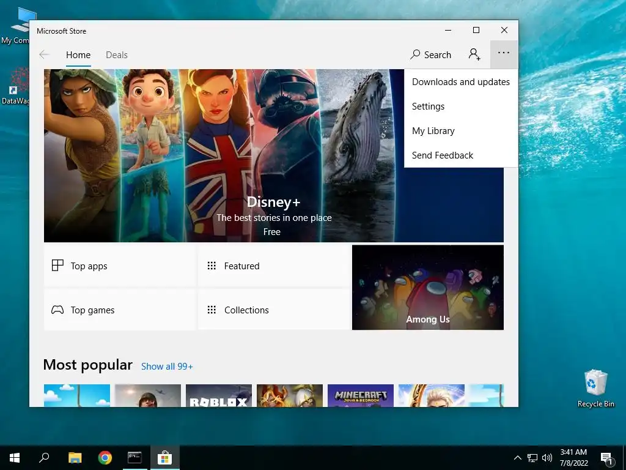The height and width of the screenshot is (470, 626).
Task: Maximize the Microsoft Store window
Action: (x=476, y=30)
